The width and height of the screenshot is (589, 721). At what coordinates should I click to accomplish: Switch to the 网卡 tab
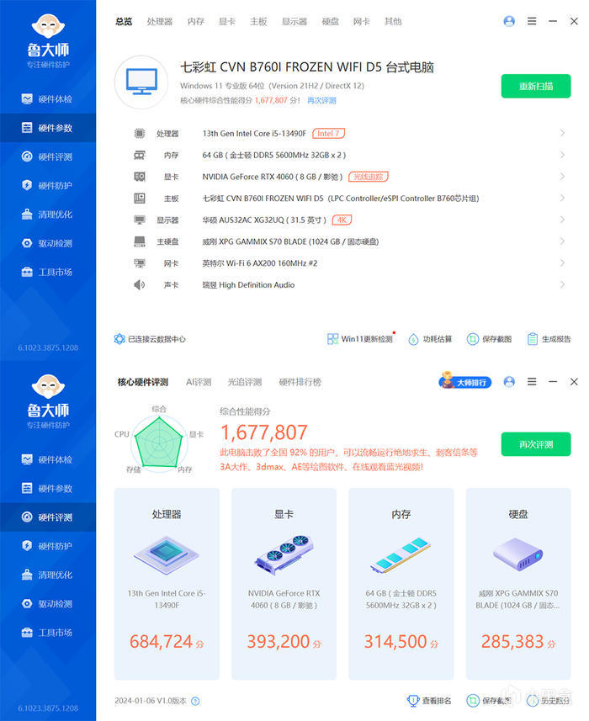coord(362,22)
